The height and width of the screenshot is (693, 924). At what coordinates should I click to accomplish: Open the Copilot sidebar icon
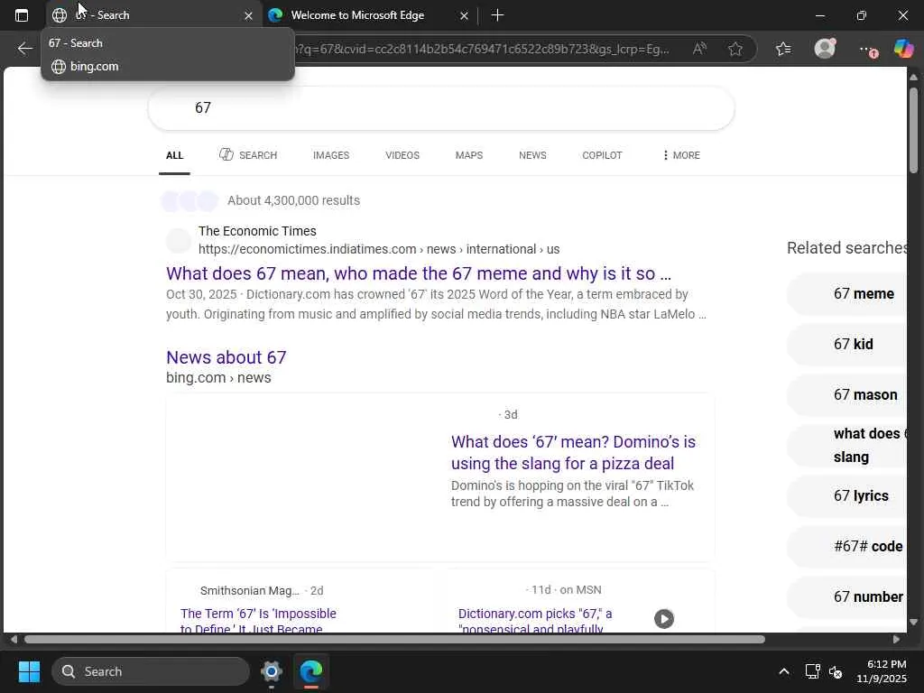pos(903,49)
